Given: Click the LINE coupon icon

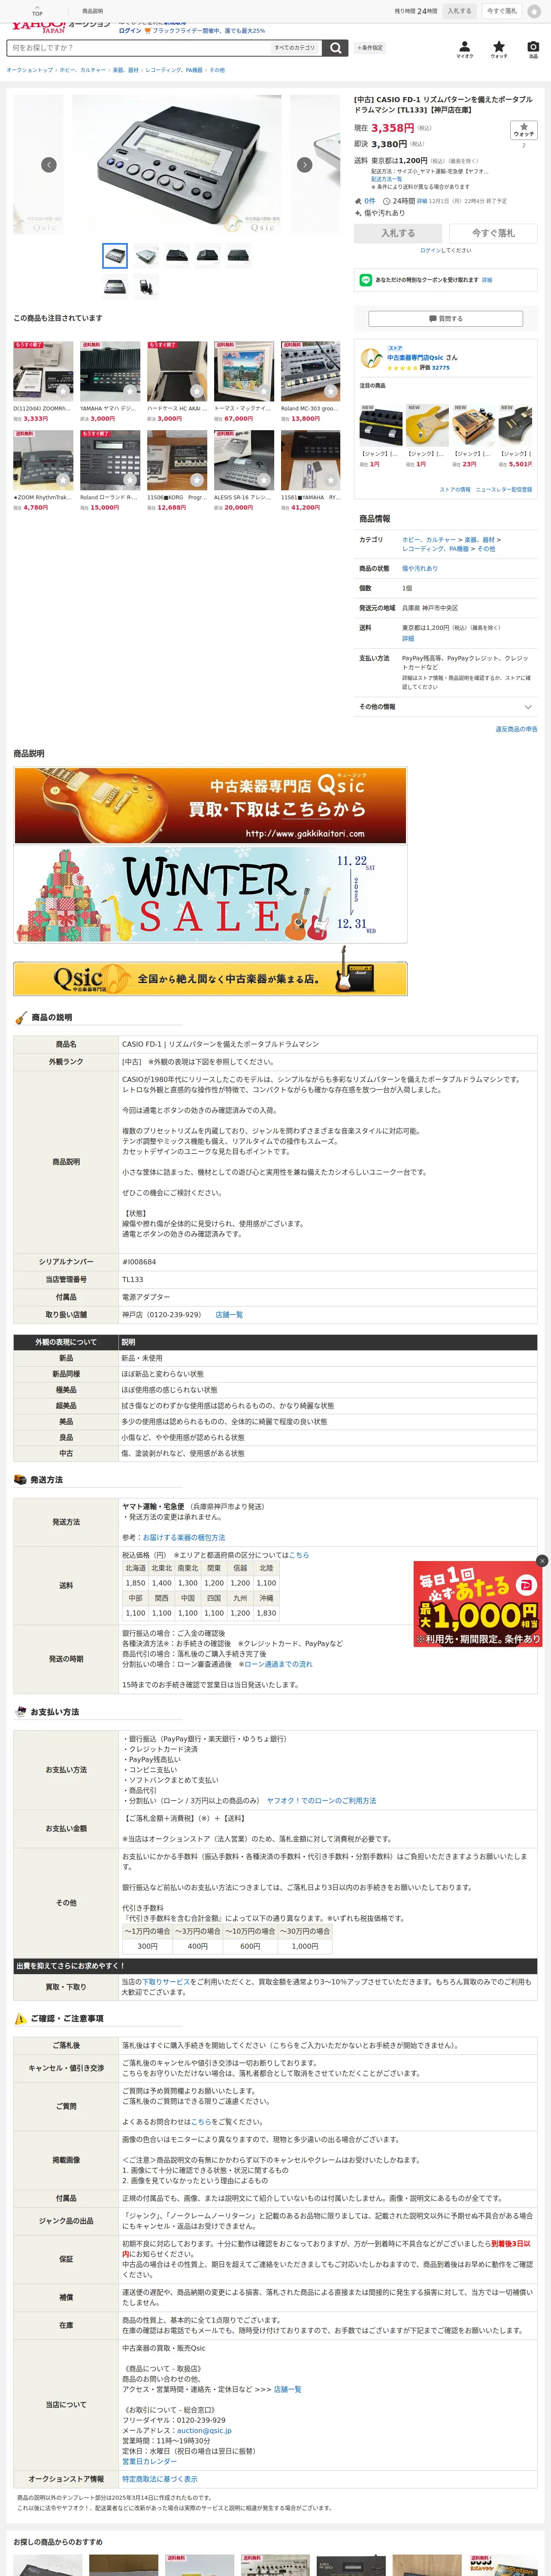Looking at the screenshot, I should pos(366,280).
